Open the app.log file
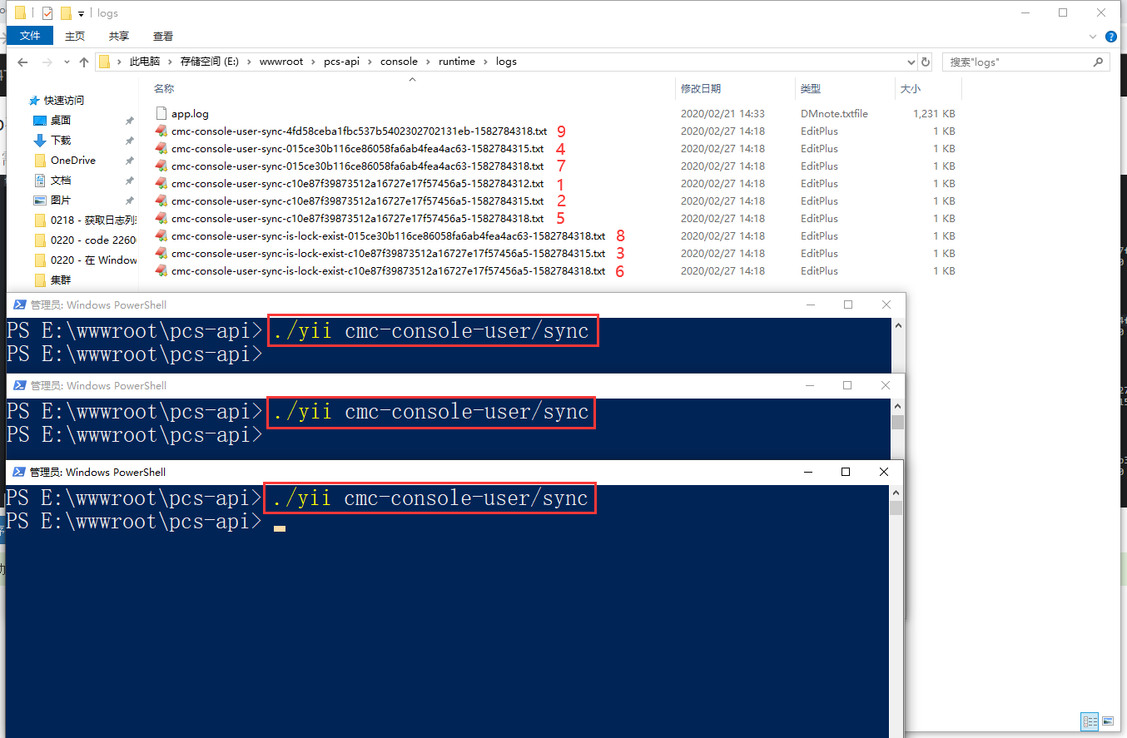The image size is (1127, 738). click(190, 114)
